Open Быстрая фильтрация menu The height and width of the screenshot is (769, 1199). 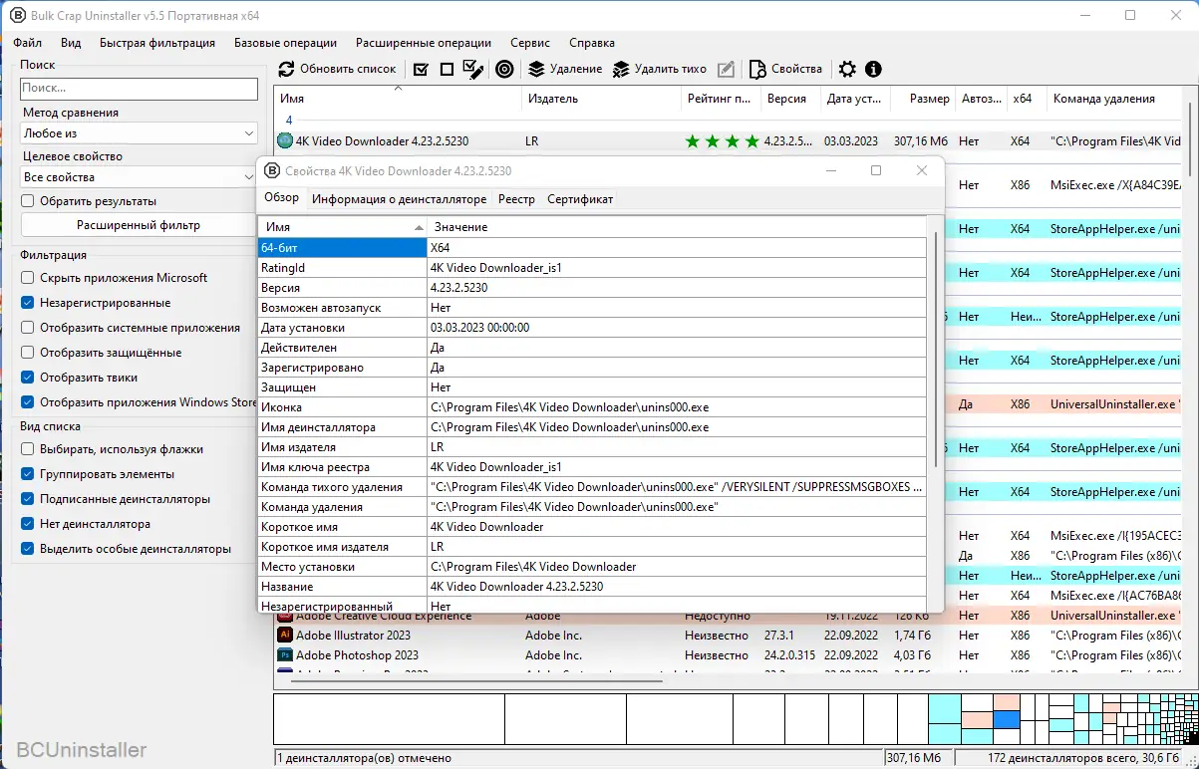tap(157, 43)
